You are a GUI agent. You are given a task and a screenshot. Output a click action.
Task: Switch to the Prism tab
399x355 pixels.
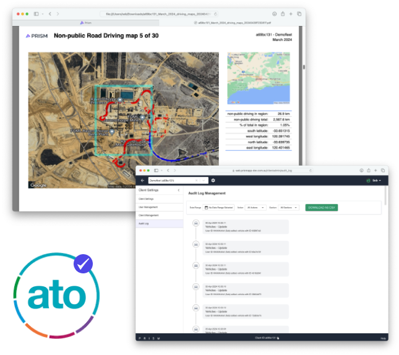(86, 23)
